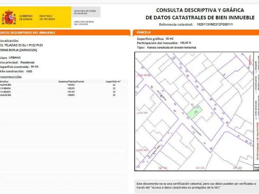Image resolution: width=259 pixels, height=194 pixels.
Task: Click the 'Participación del inmueble:' label
Action: [x=157, y=43]
